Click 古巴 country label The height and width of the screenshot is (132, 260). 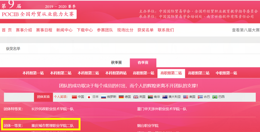pyautogui.click(x=207, y=97)
